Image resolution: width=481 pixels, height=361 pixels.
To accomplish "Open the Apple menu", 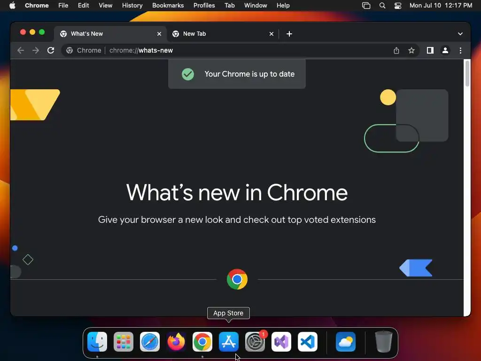I will click(x=12, y=6).
